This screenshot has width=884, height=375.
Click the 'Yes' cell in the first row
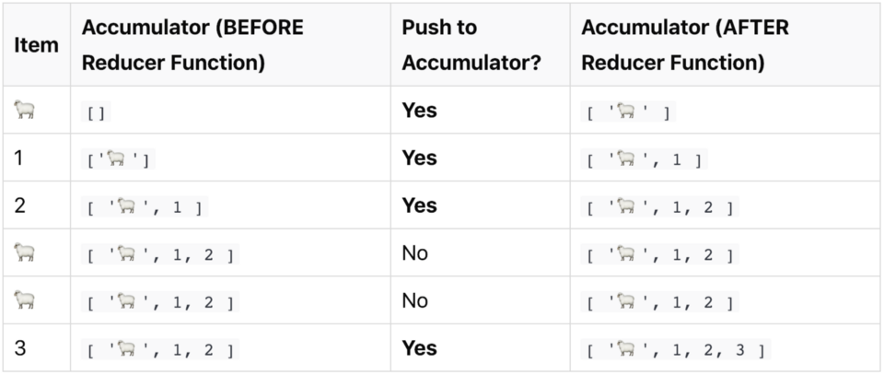point(419,111)
